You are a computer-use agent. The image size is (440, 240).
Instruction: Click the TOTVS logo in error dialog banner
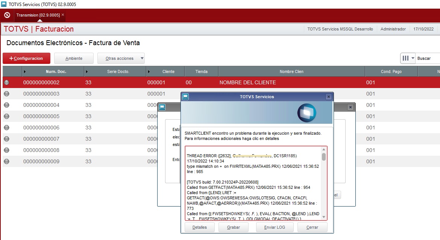click(x=306, y=113)
